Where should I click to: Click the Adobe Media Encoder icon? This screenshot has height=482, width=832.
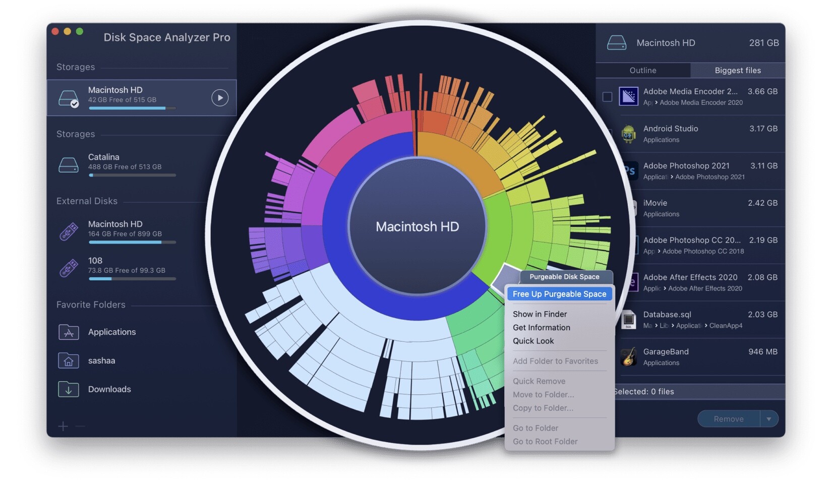click(x=628, y=96)
